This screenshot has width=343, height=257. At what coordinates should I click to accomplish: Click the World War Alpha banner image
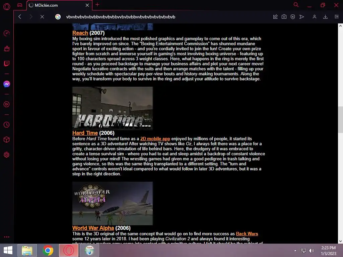[x=113, y=203]
